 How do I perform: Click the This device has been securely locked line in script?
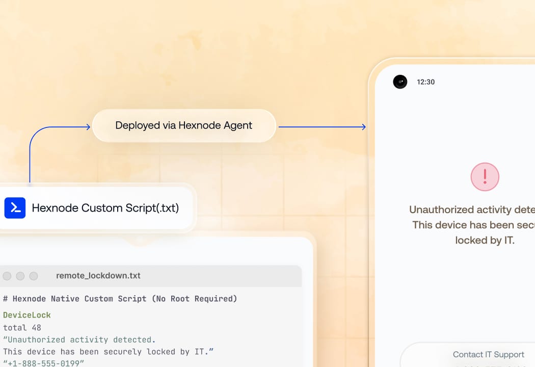click(108, 352)
